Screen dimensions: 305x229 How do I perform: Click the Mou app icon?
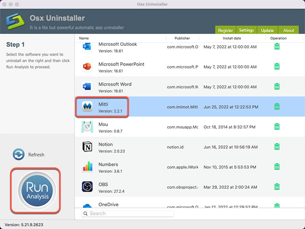pyautogui.click(x=87, y=127)
